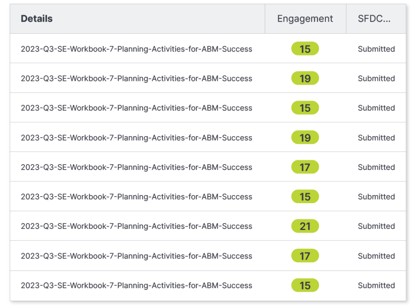Click Submitted status on the last row
The image size is (416, 308).
[376, 285]
